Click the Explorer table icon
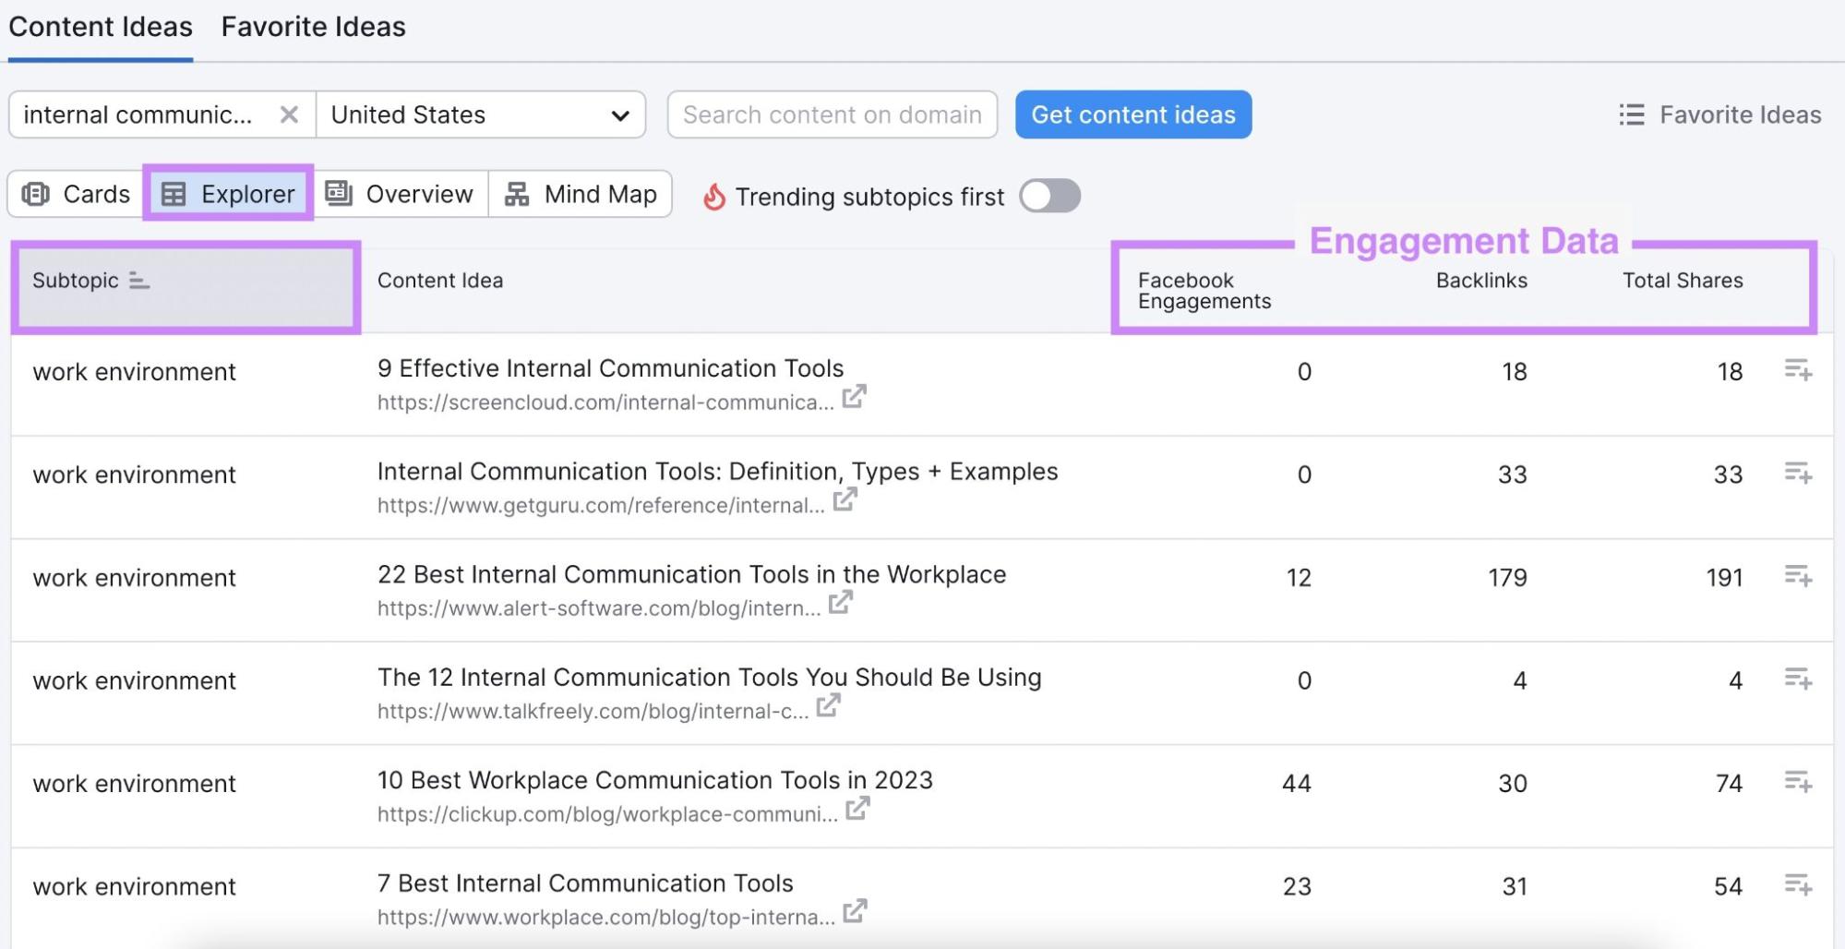 (x=174, y=194)
